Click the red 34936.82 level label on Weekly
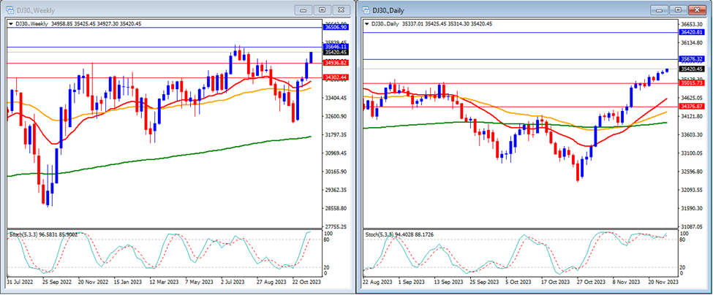The height and width of the screenshot is (295, 713). pyautogui.click(x=336, y=63)
